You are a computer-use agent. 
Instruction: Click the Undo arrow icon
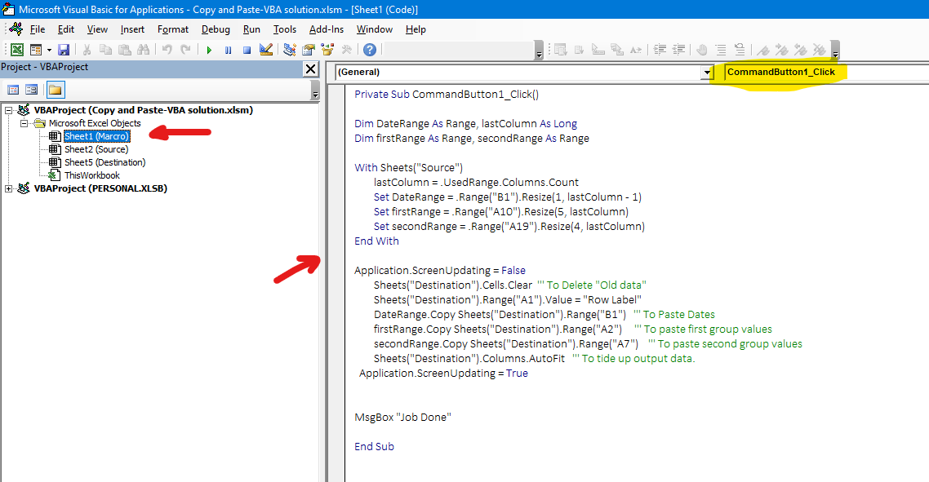pyautogui.click(x=167, y=51)
